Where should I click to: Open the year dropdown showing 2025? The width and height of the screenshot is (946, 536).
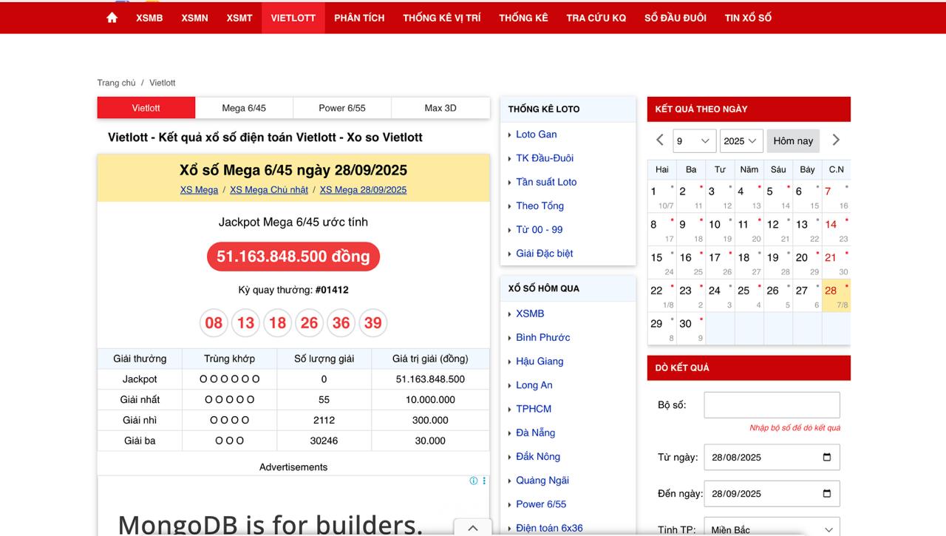point(741,140)
